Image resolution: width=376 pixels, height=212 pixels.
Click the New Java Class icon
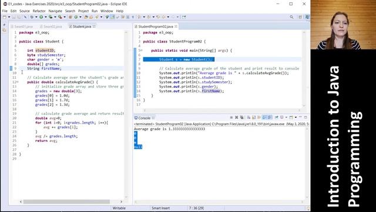coord(76,17)
